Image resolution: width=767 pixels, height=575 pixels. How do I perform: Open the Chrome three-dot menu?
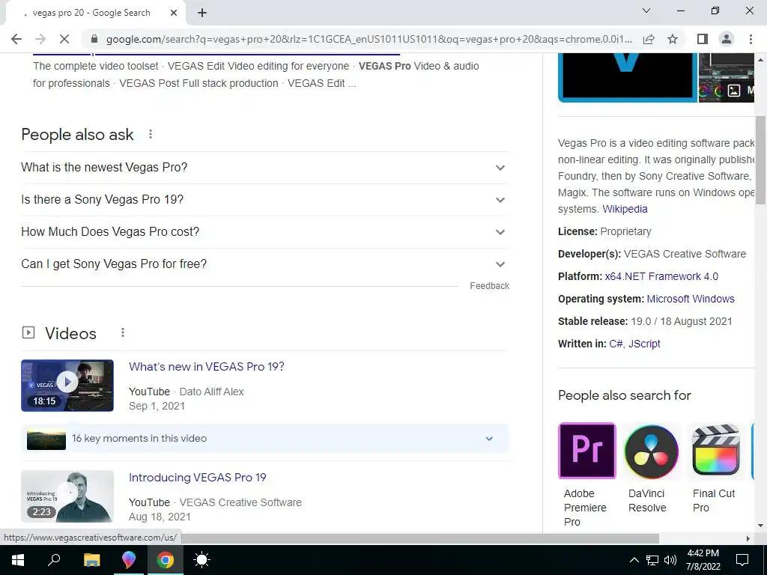coord(751,39)
